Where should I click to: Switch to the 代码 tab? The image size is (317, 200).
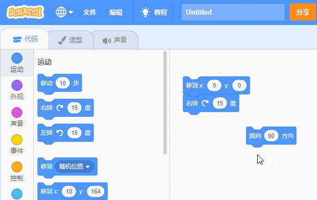point(25,39)
